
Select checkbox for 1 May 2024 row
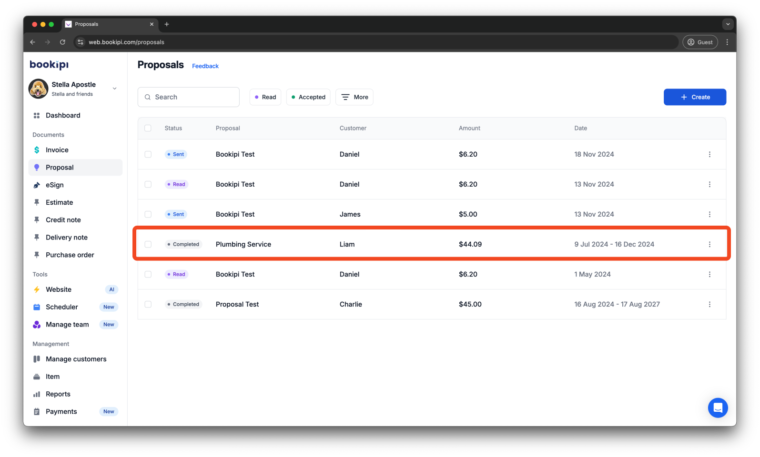pyautogui.click(x=148, y=274)
